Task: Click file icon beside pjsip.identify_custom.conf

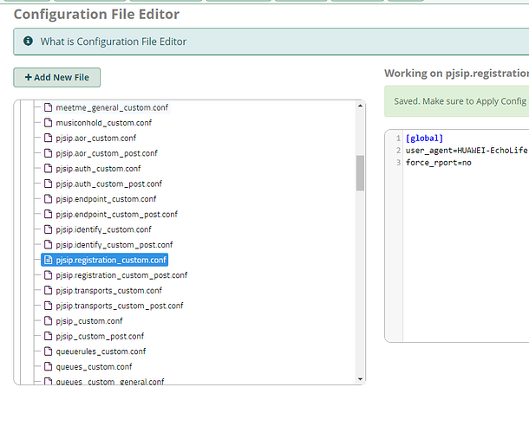Action: 49,229
